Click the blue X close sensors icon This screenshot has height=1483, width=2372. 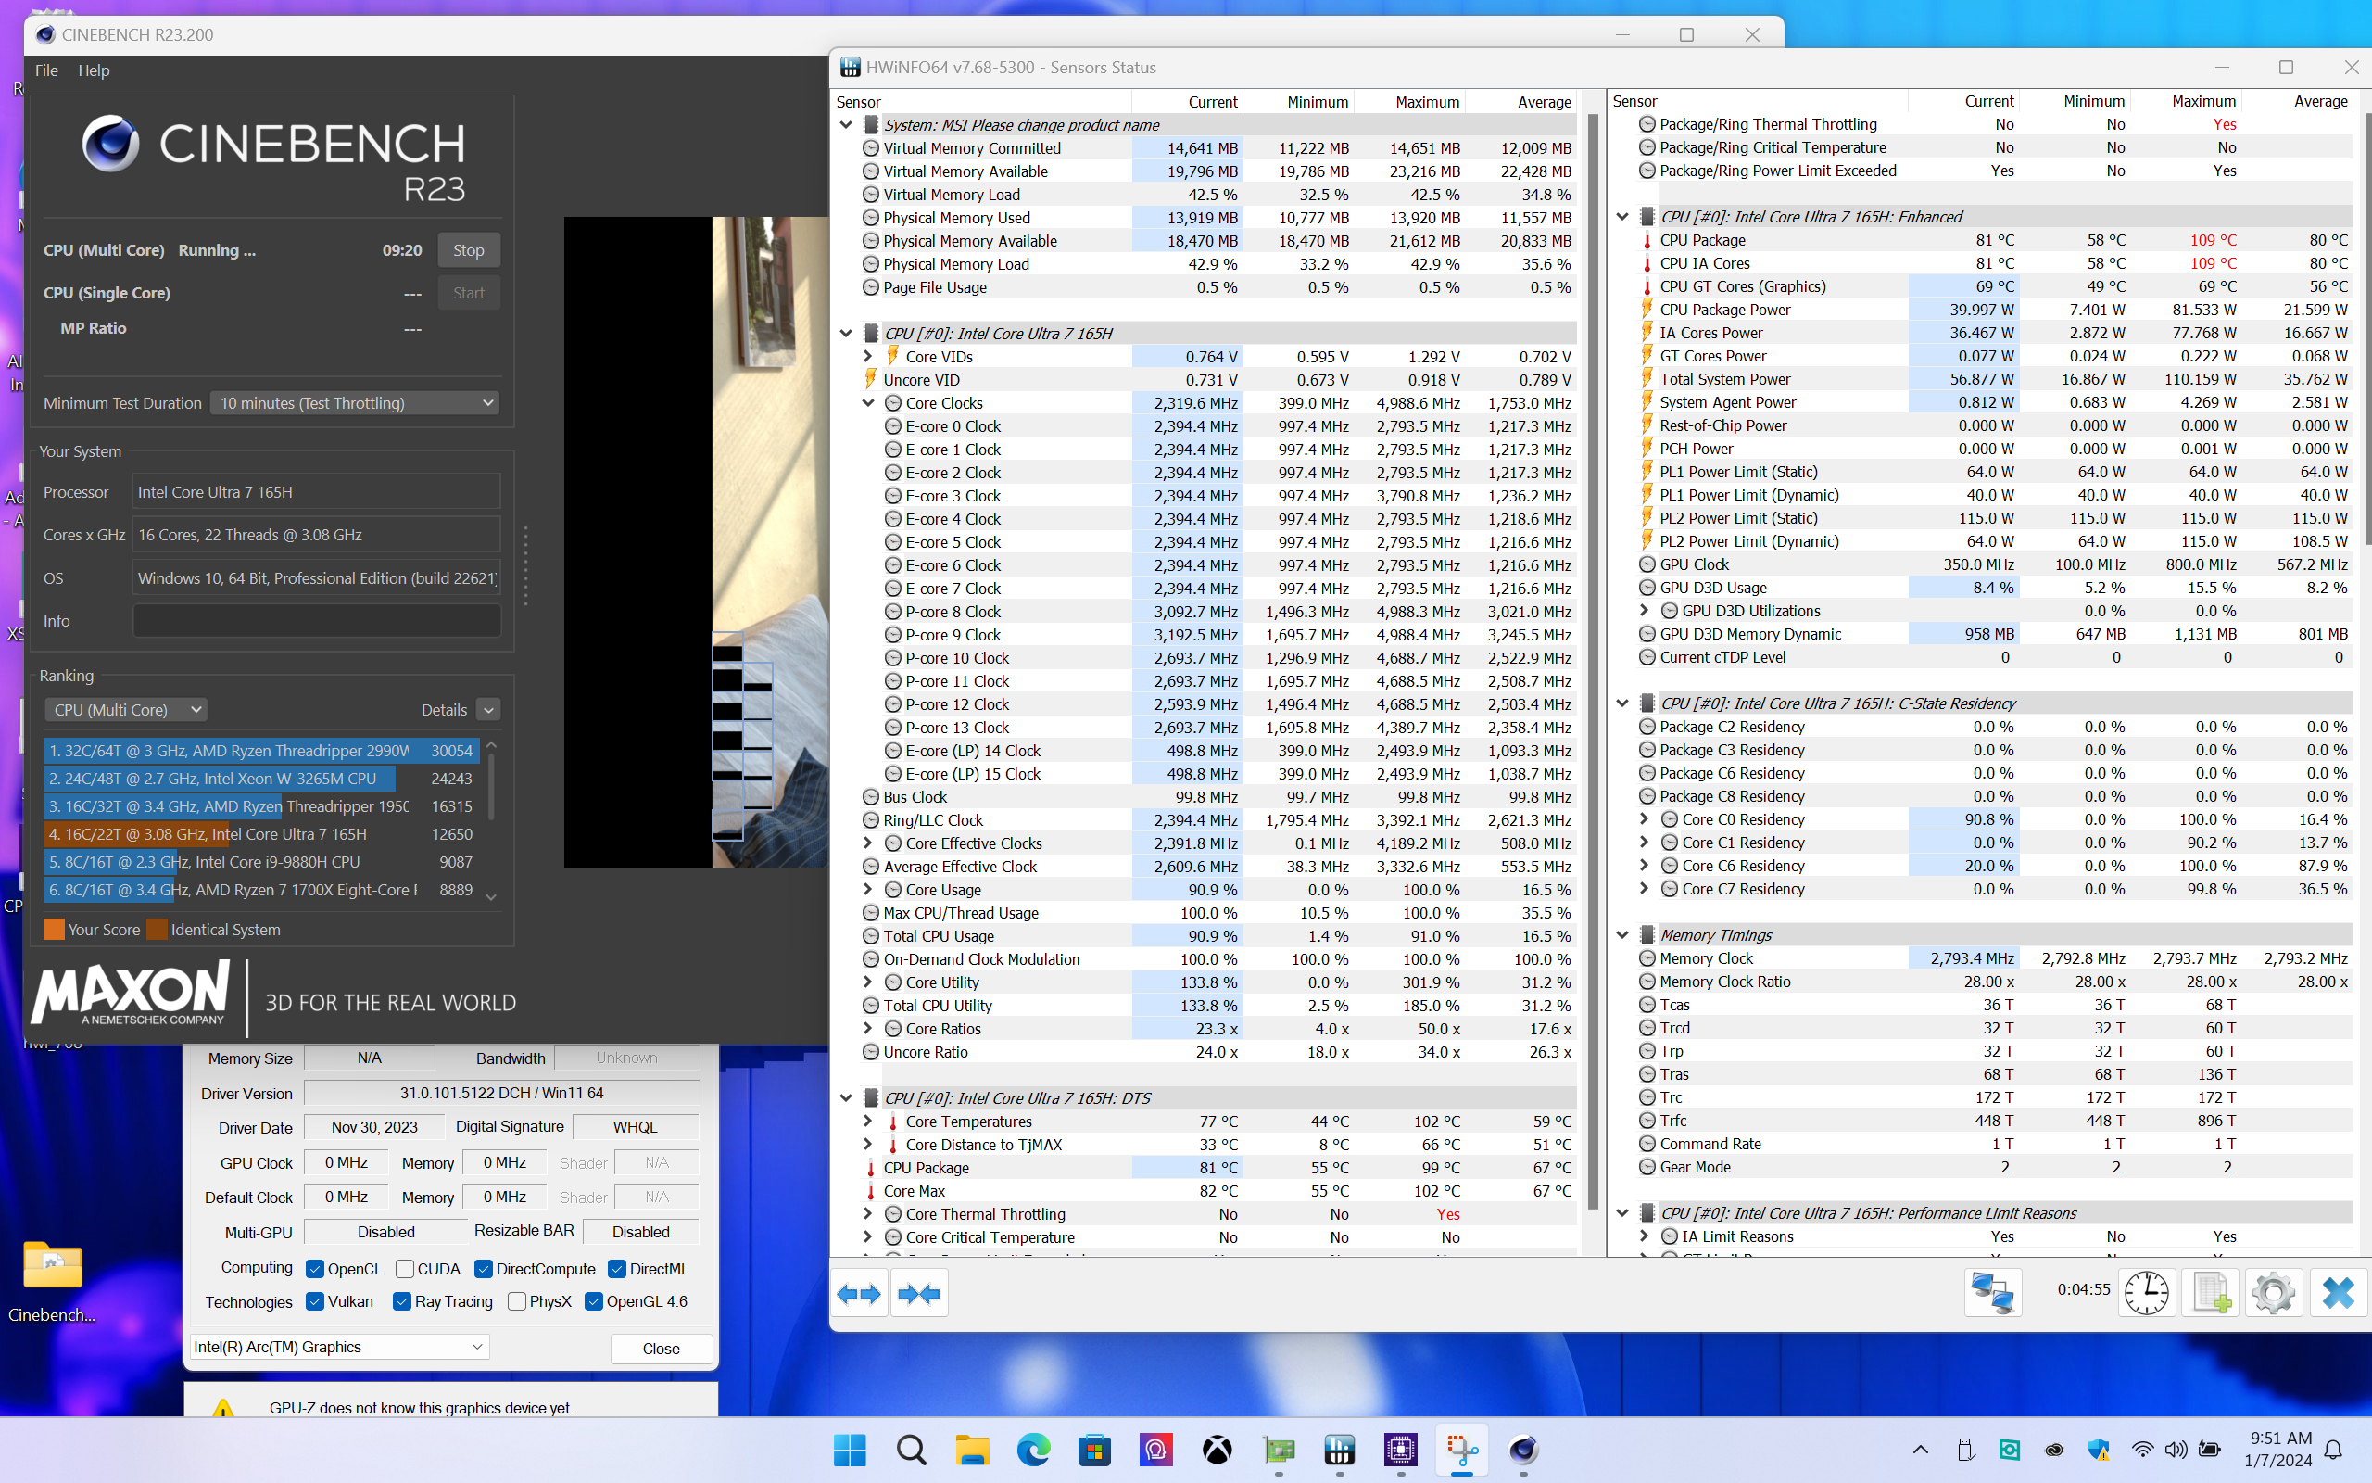tap(2338, 1293)
